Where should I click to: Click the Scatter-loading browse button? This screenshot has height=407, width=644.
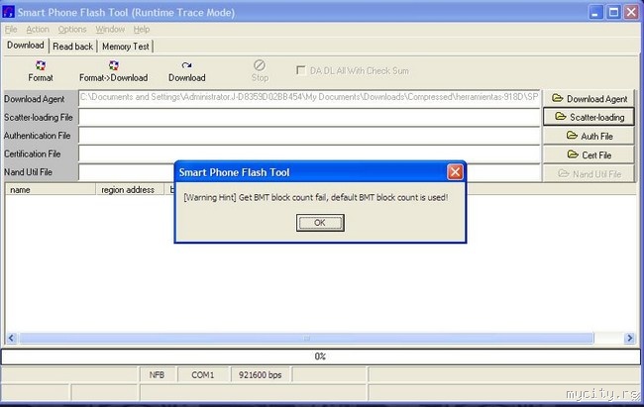click(589, 117)
